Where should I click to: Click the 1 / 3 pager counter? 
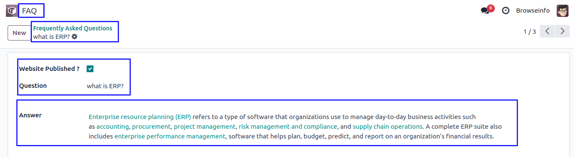point(530,32)
